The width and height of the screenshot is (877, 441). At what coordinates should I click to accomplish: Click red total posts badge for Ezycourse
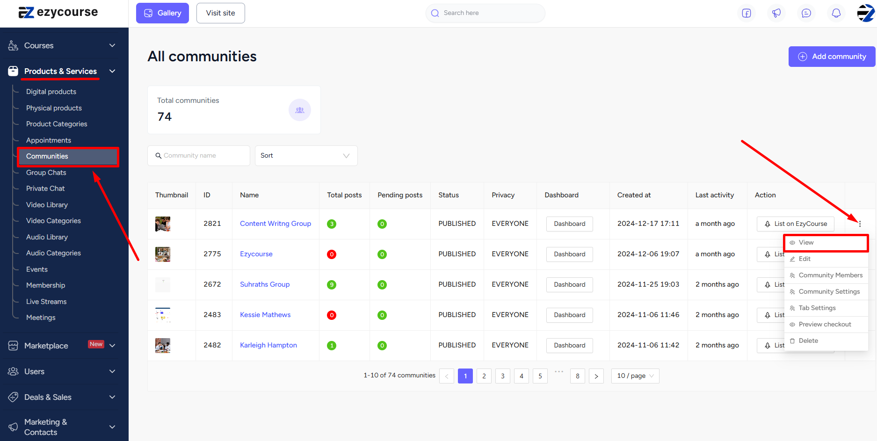[332, 254]
